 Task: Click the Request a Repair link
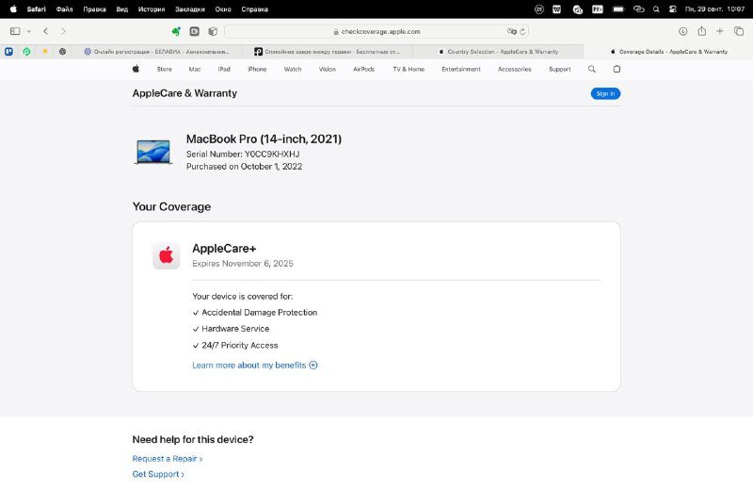[x=167, y=459]
